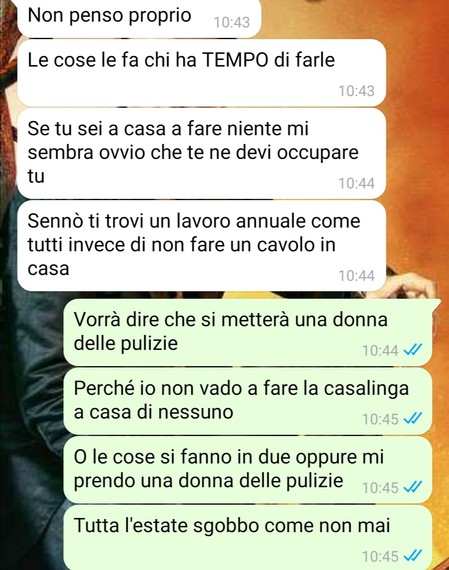The image size is (449, 570).
Task: Tap the 10:43 timestamp under the TEMPO message
Action: click(x=356, y=91)
